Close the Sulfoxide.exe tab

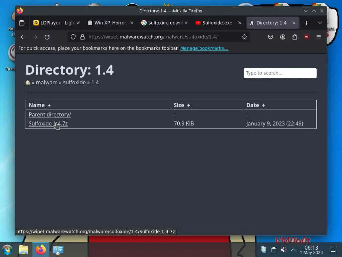(x=240, y=23)
